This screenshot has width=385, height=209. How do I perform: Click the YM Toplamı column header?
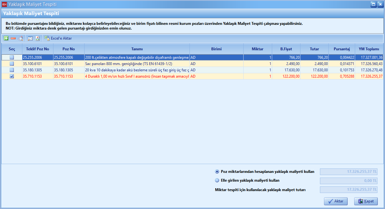(x=369, y=49)
